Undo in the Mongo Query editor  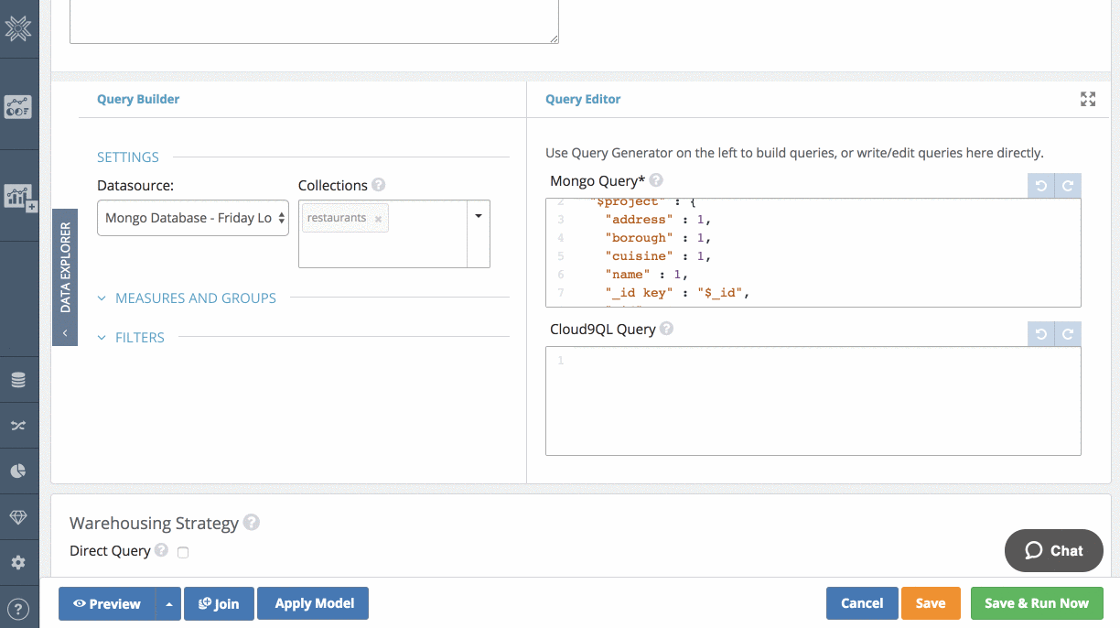point(1041,186)
